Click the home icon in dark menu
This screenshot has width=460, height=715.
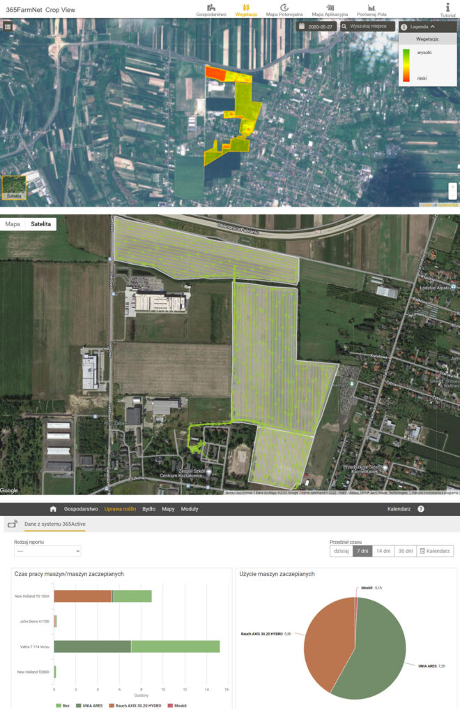(x=53, y=509)
